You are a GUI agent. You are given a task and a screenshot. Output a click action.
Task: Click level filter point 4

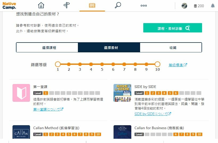(91, 64)
